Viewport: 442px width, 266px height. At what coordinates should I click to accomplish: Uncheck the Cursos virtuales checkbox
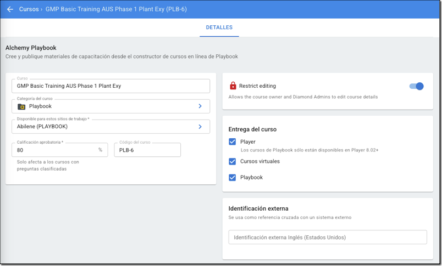tap(233, 161)
